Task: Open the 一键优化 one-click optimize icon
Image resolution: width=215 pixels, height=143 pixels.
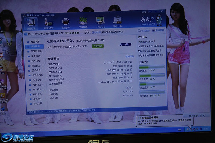Action: 100,23
